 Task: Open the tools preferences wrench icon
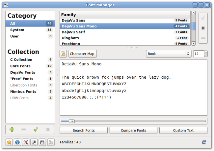tap(26, 142)
